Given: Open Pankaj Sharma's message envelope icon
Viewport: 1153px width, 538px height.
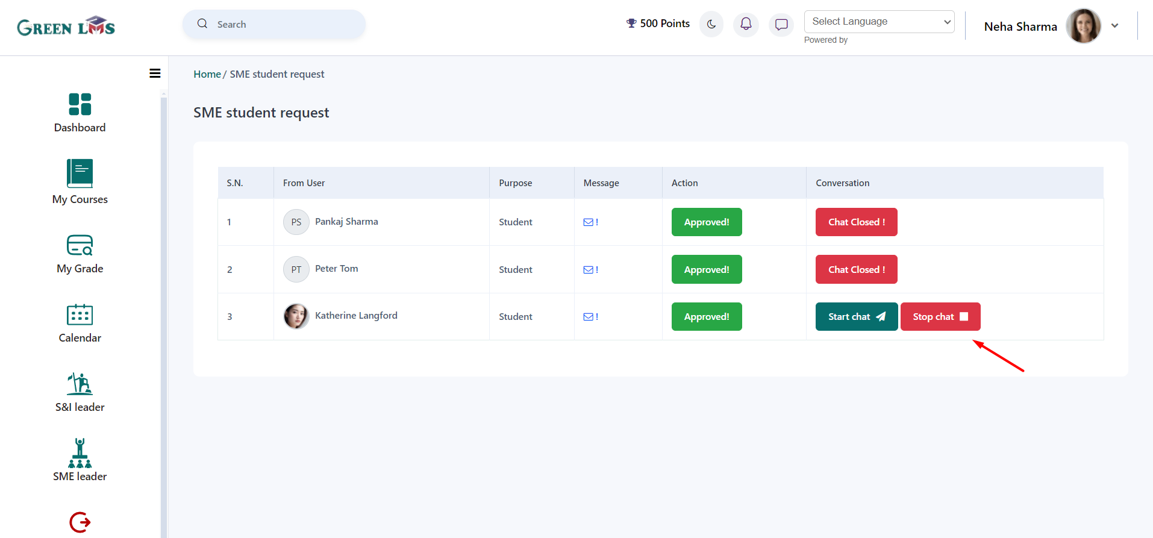Looking at the screenshot, I should tap(590, 222).
